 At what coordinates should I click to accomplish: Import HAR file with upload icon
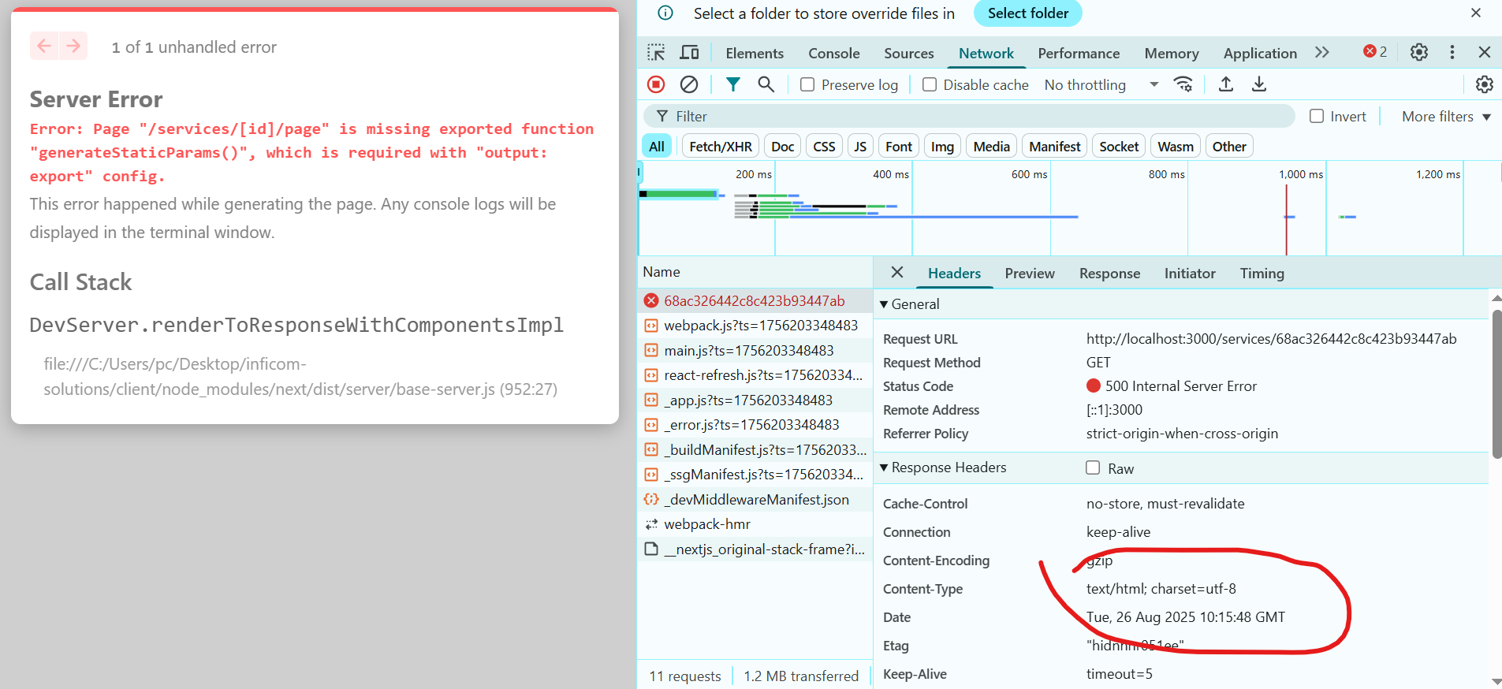click(1226, 84)
